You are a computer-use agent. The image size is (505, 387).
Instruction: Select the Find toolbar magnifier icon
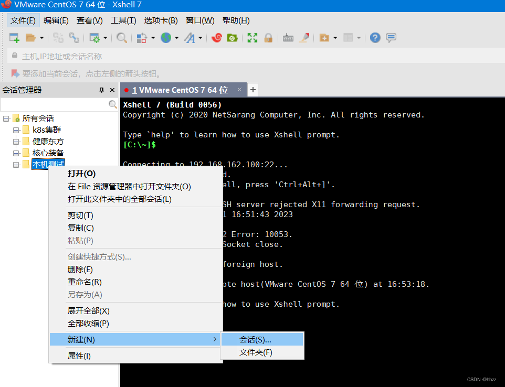click(x=122, y=37)
